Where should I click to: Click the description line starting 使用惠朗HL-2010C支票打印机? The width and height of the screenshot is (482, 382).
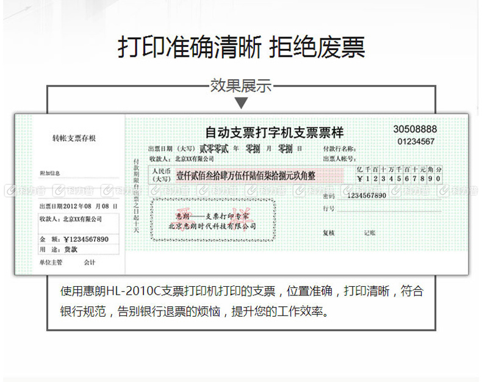242,291
